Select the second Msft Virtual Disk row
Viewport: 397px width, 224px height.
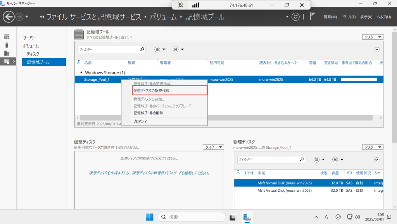point(309,191)
